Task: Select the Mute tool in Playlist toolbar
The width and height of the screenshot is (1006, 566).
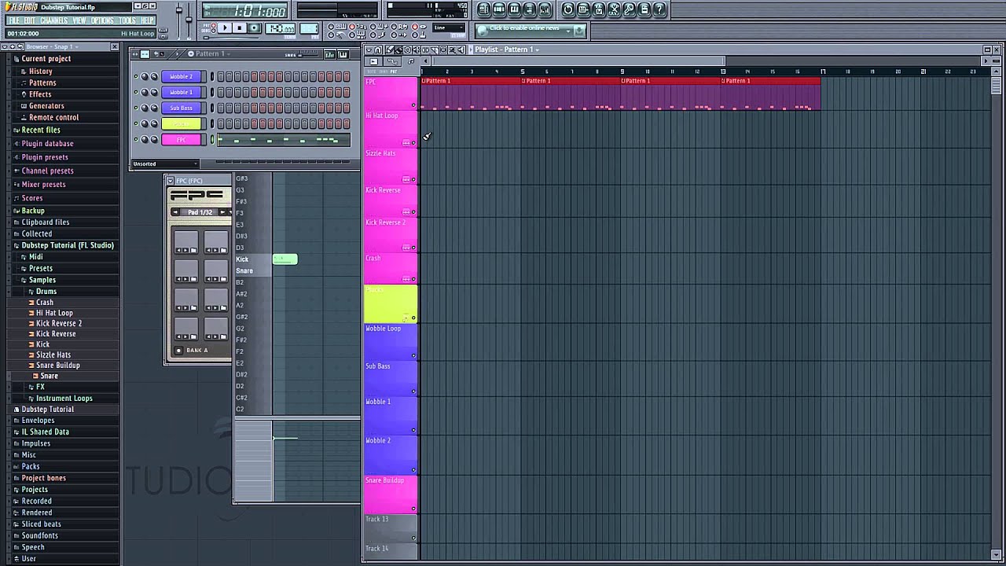Action: (417, 50)
